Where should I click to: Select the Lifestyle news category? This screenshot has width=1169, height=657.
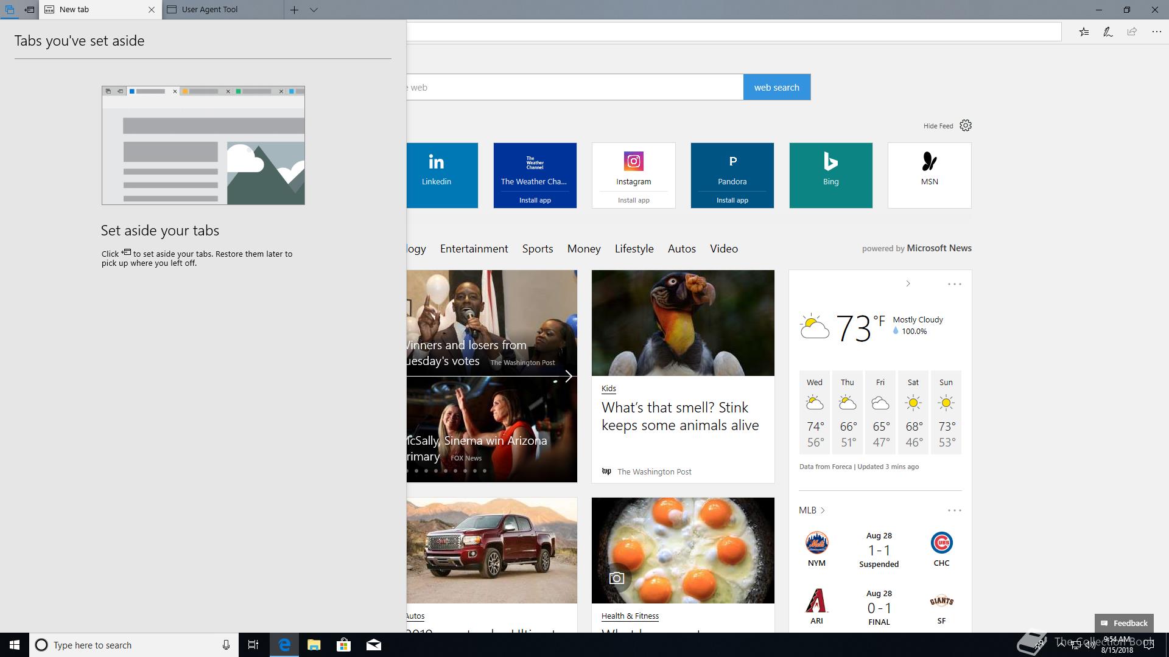coord(634,249)
